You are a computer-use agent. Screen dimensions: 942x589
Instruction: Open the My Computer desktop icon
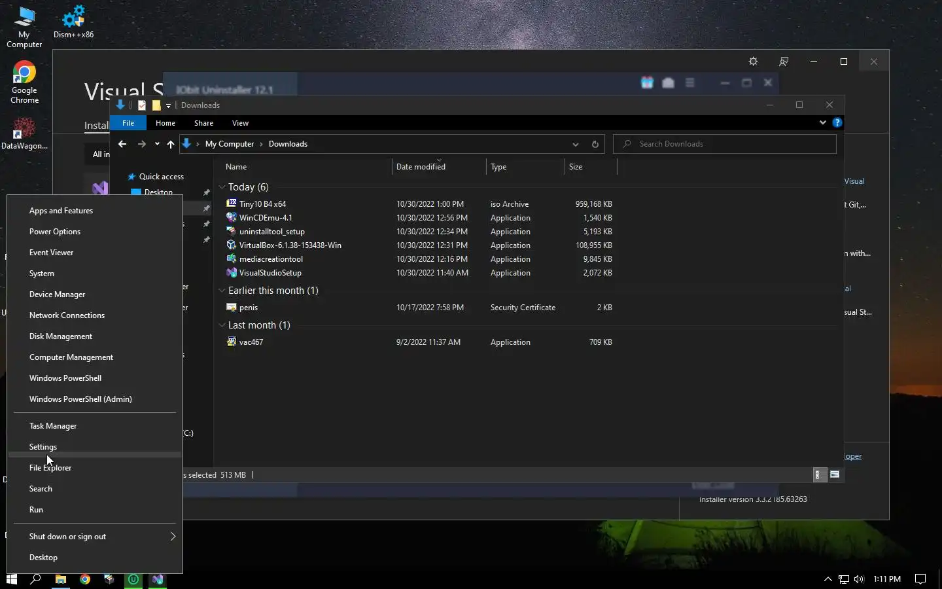(24, 27)
